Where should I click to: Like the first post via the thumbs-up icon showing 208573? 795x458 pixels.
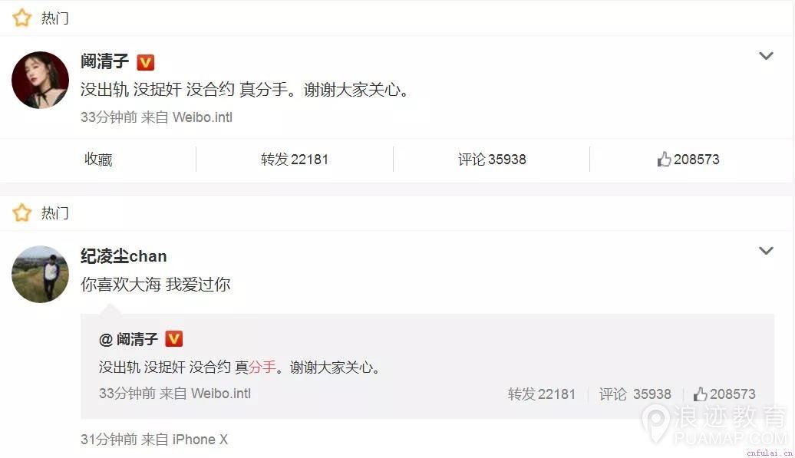point(665,159)
